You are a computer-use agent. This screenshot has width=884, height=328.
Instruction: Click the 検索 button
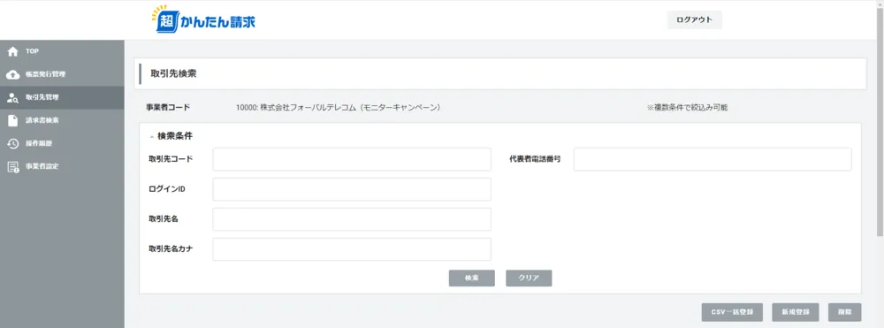coord(472,278)
